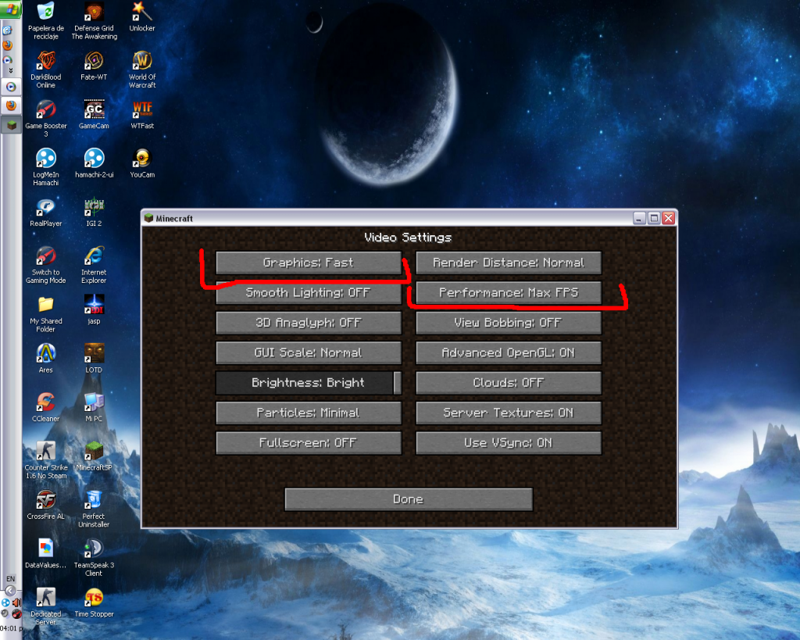
Task: Click the Windows Start button
Action: 11,9
